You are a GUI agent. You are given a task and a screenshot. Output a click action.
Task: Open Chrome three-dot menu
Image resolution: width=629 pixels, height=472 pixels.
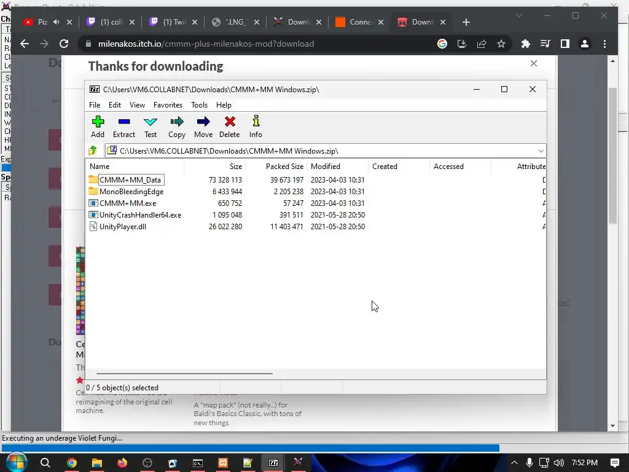604,44
